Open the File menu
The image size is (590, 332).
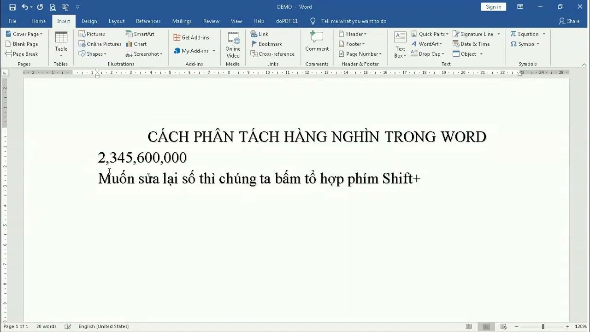point(12,21)
